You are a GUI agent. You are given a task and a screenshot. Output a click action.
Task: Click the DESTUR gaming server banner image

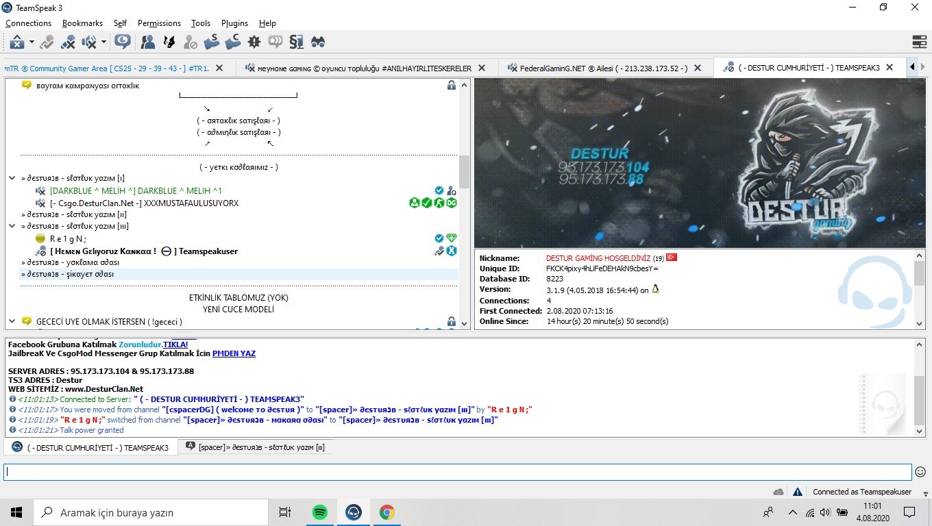click(700, 163)
